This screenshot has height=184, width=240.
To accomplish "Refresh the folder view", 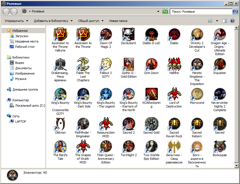I will coord(165,12).
